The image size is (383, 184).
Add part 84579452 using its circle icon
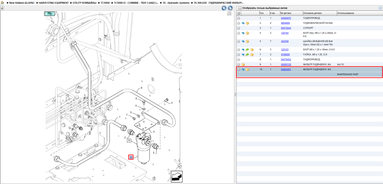239,59
